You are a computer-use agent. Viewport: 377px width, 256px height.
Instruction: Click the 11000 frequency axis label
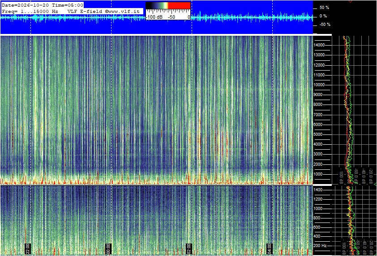click(319, 75)
